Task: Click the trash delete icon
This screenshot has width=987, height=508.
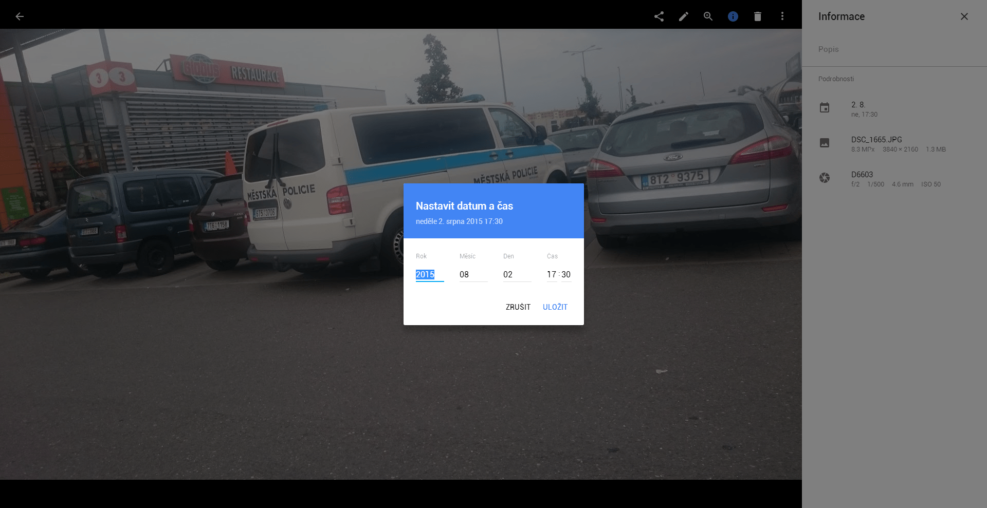Action: tap(757, 16)
